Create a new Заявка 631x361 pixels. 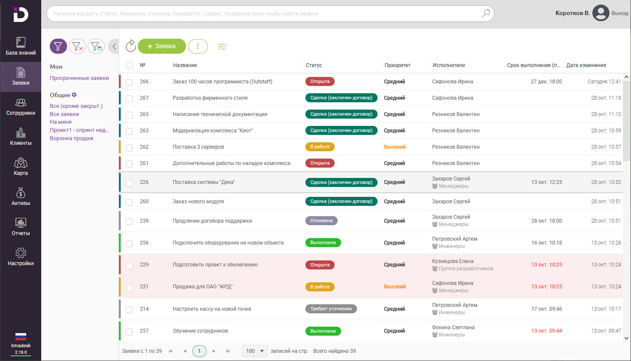(162, 46)
